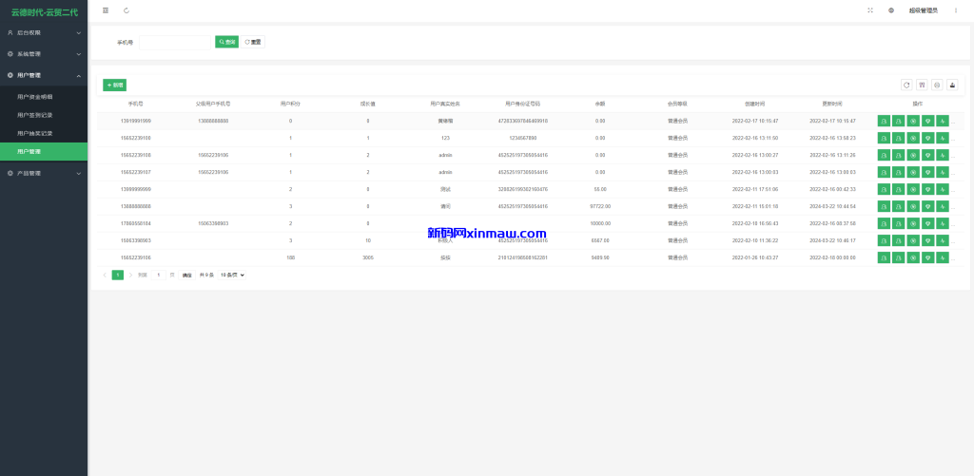The height and width of the screenshot is (476, 974).
Task: Print the table using the printer icon
Action: coord(937,85)
